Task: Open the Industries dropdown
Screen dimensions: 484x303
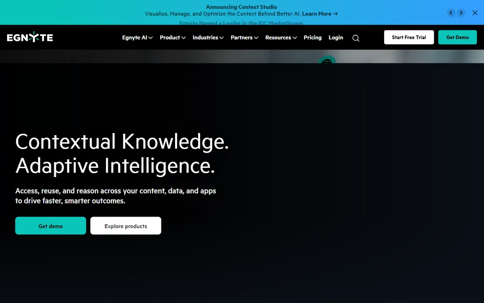Action: pyautogui.click(x=208, y=37)
